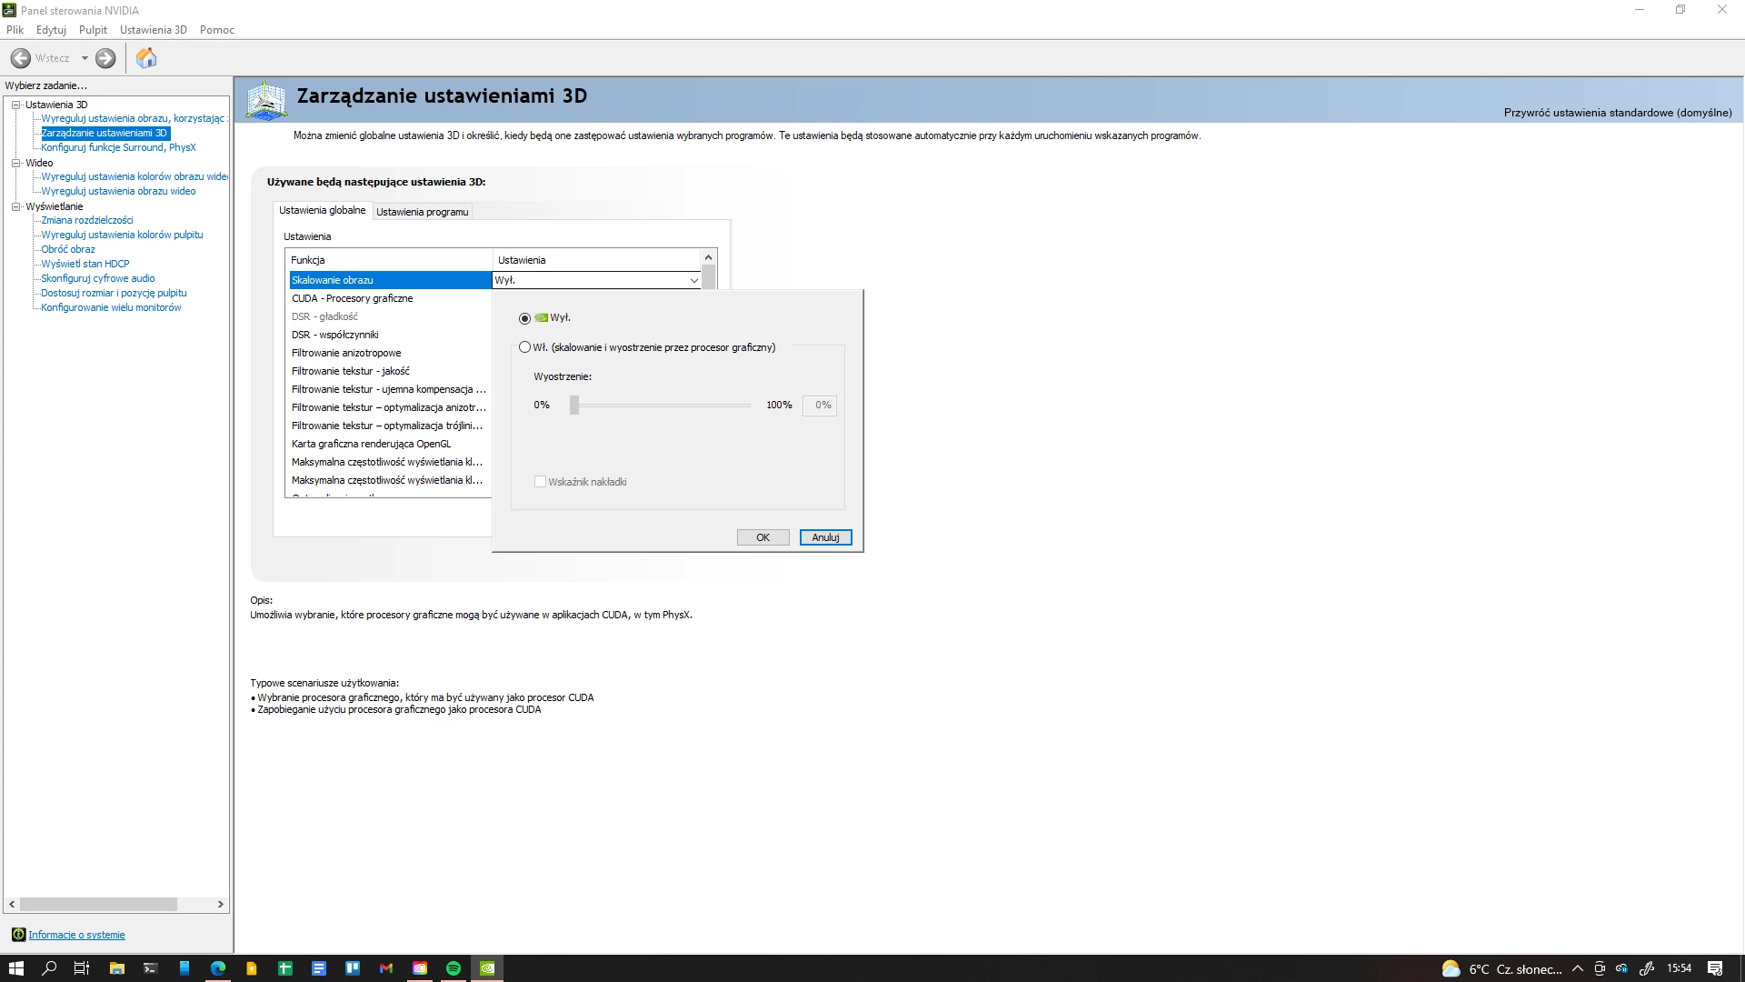Select "Wł. (skalowanie i wyostrzenie)" radio option
Viewport: 1745px width, 982px height.
tap(524, 347)
